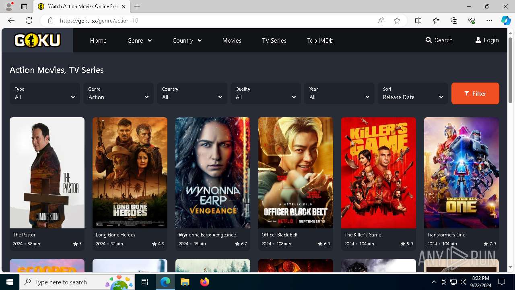The width and height of the screenshot is (515, 290).
Task: Open The Pastor title link
Action: point(24,235)
